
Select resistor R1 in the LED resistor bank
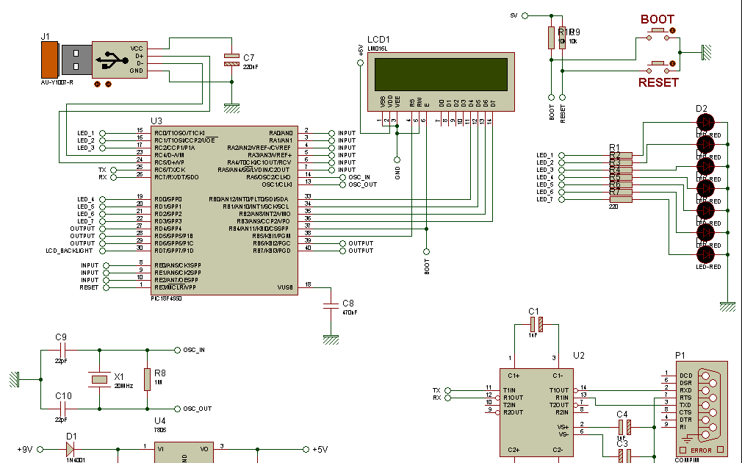point(621,155)
